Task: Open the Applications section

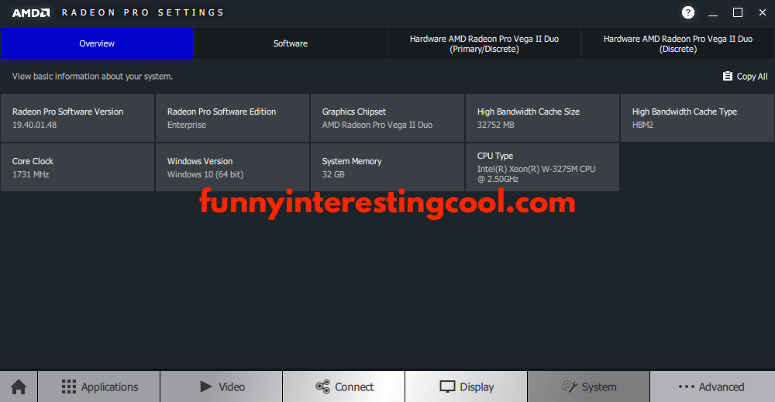Action: tap(99, 387)
